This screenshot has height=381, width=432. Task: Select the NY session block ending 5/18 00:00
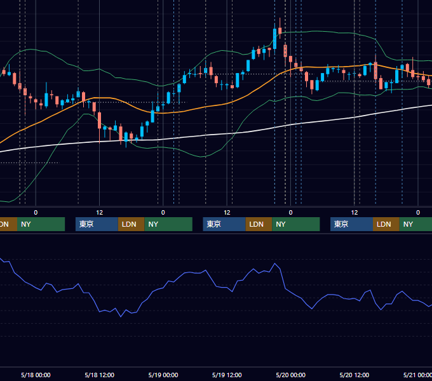[41, 224]
